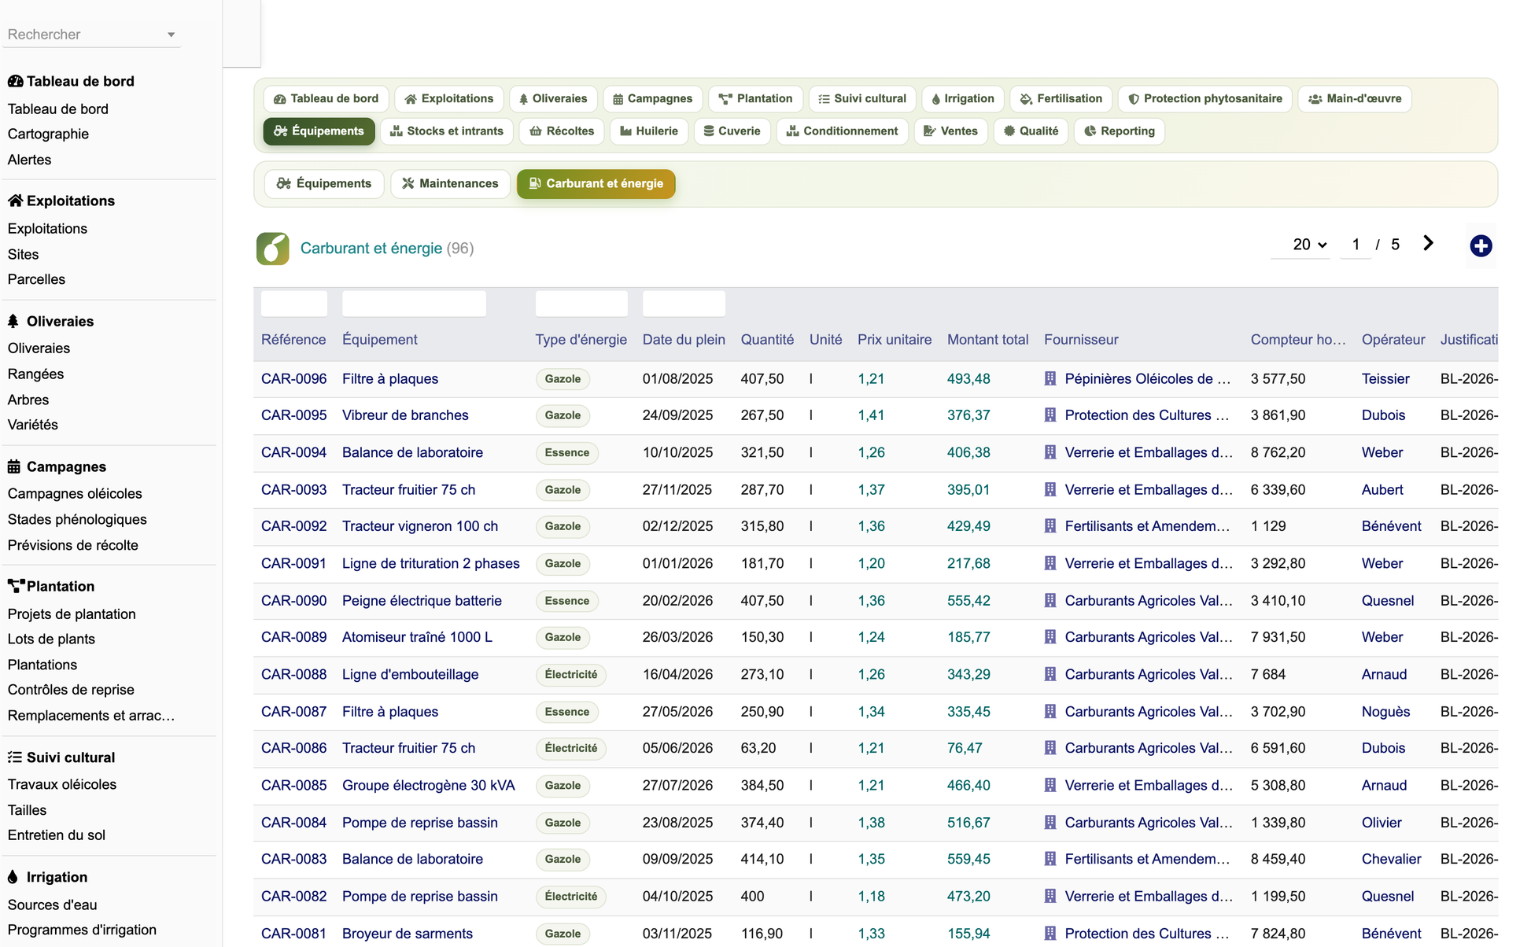
Task: Open the Huilerie factory tab
Action: (649, 131)
